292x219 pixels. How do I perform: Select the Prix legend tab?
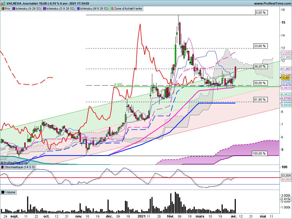pyautogui.click(x=6, y=9)
